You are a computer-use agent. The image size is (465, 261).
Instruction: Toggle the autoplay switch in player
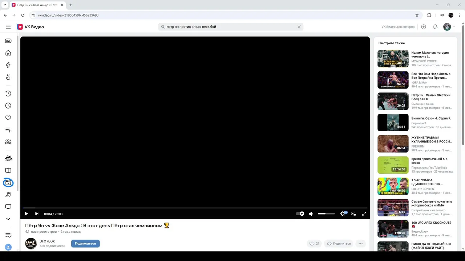(x=300, y=214)
